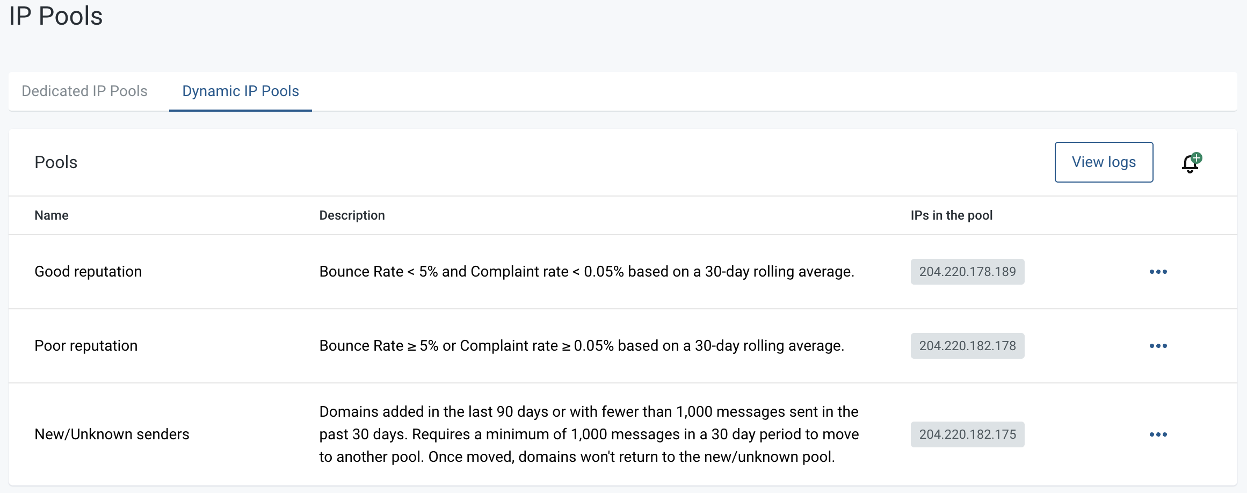Click the IP address 204.220.182.175 badge
Screen dimensions: 1247x493
[967, 434]
